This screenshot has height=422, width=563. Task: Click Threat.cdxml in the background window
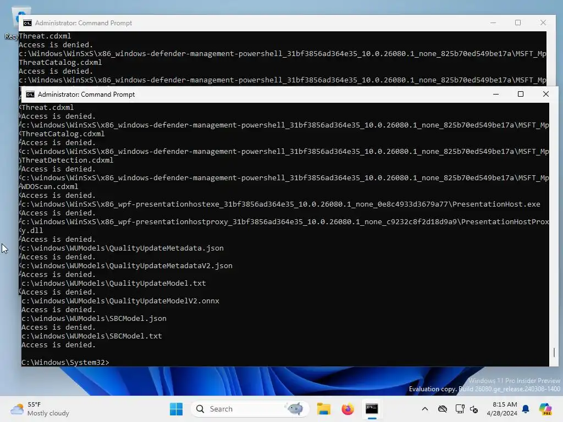click(x=45, y=36)
